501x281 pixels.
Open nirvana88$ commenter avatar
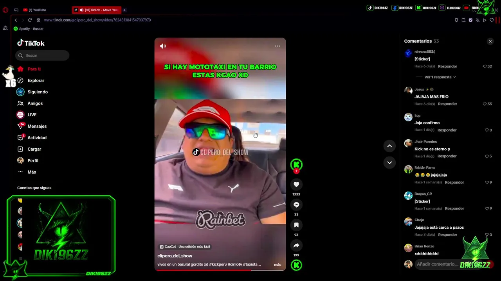[x=408, y=53]
